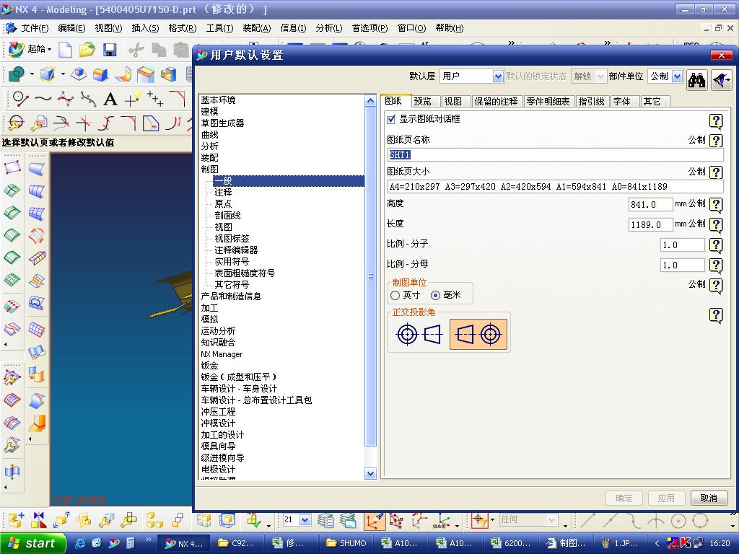Open the 首选项(P) menu
This screenshot has height=554, width=739.
pyautogui.click(x=370, y=28)
